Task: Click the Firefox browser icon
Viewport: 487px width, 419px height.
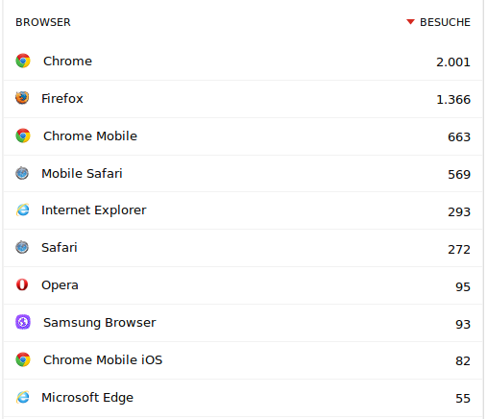Action: click(x=22, y=98)
